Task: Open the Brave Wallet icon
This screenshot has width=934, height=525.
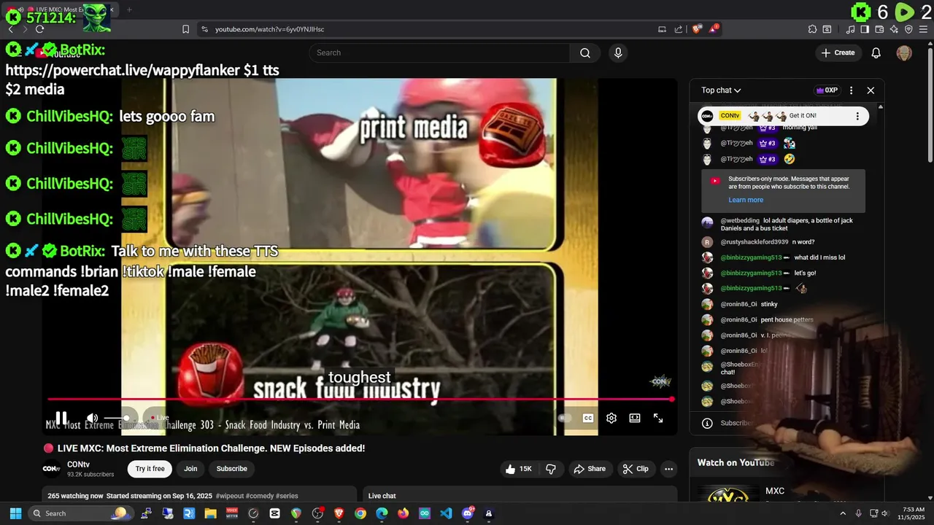Action: pyautogui.click(x=879, y=29)
